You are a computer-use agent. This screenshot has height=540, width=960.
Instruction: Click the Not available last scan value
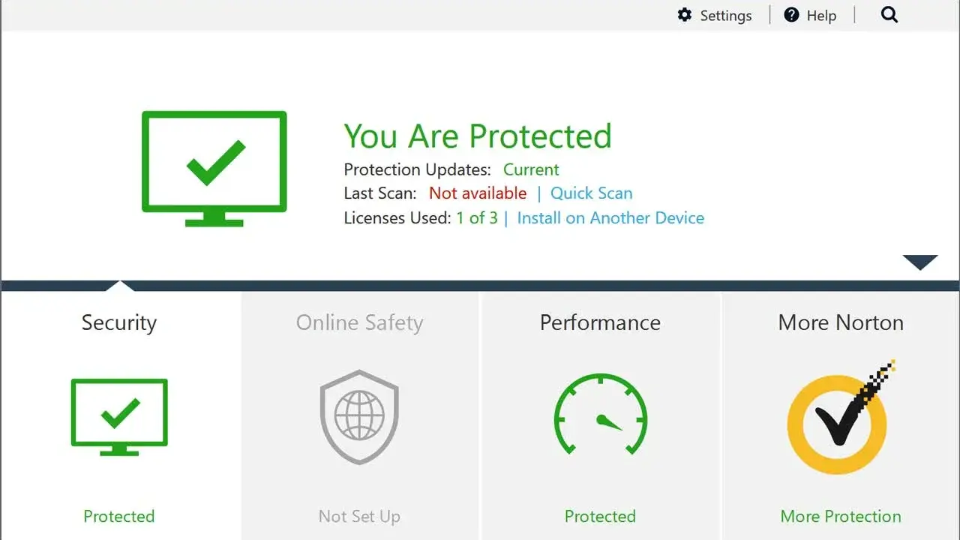click(x=478, y=193)
